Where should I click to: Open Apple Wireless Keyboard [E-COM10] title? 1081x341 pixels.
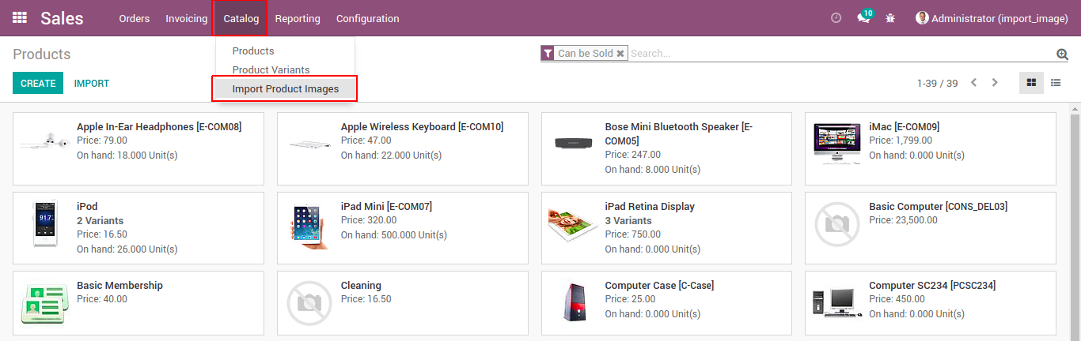[422, 126]
